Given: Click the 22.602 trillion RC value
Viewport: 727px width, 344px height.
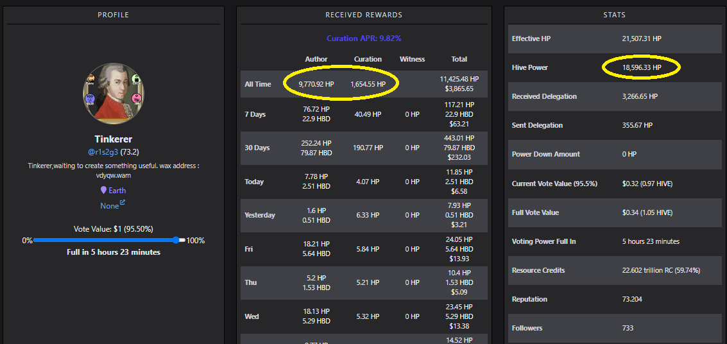Looking at the screenshot, I should (661, 270).
